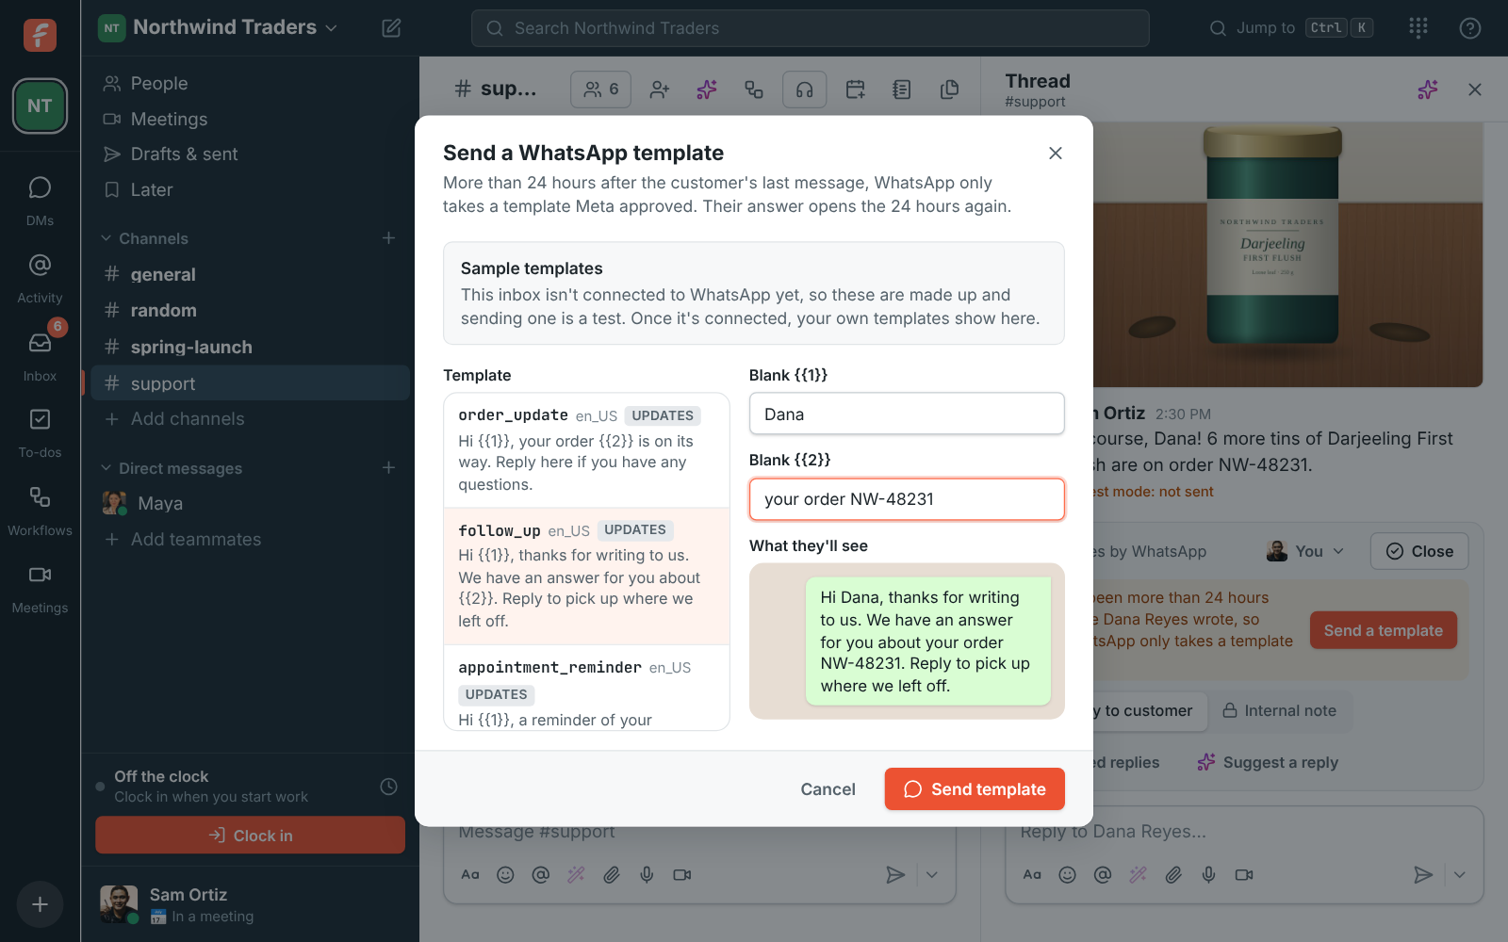Click the Search Northwind Traders box
This screenshot has width=1508, height=942.
point(811,28)
